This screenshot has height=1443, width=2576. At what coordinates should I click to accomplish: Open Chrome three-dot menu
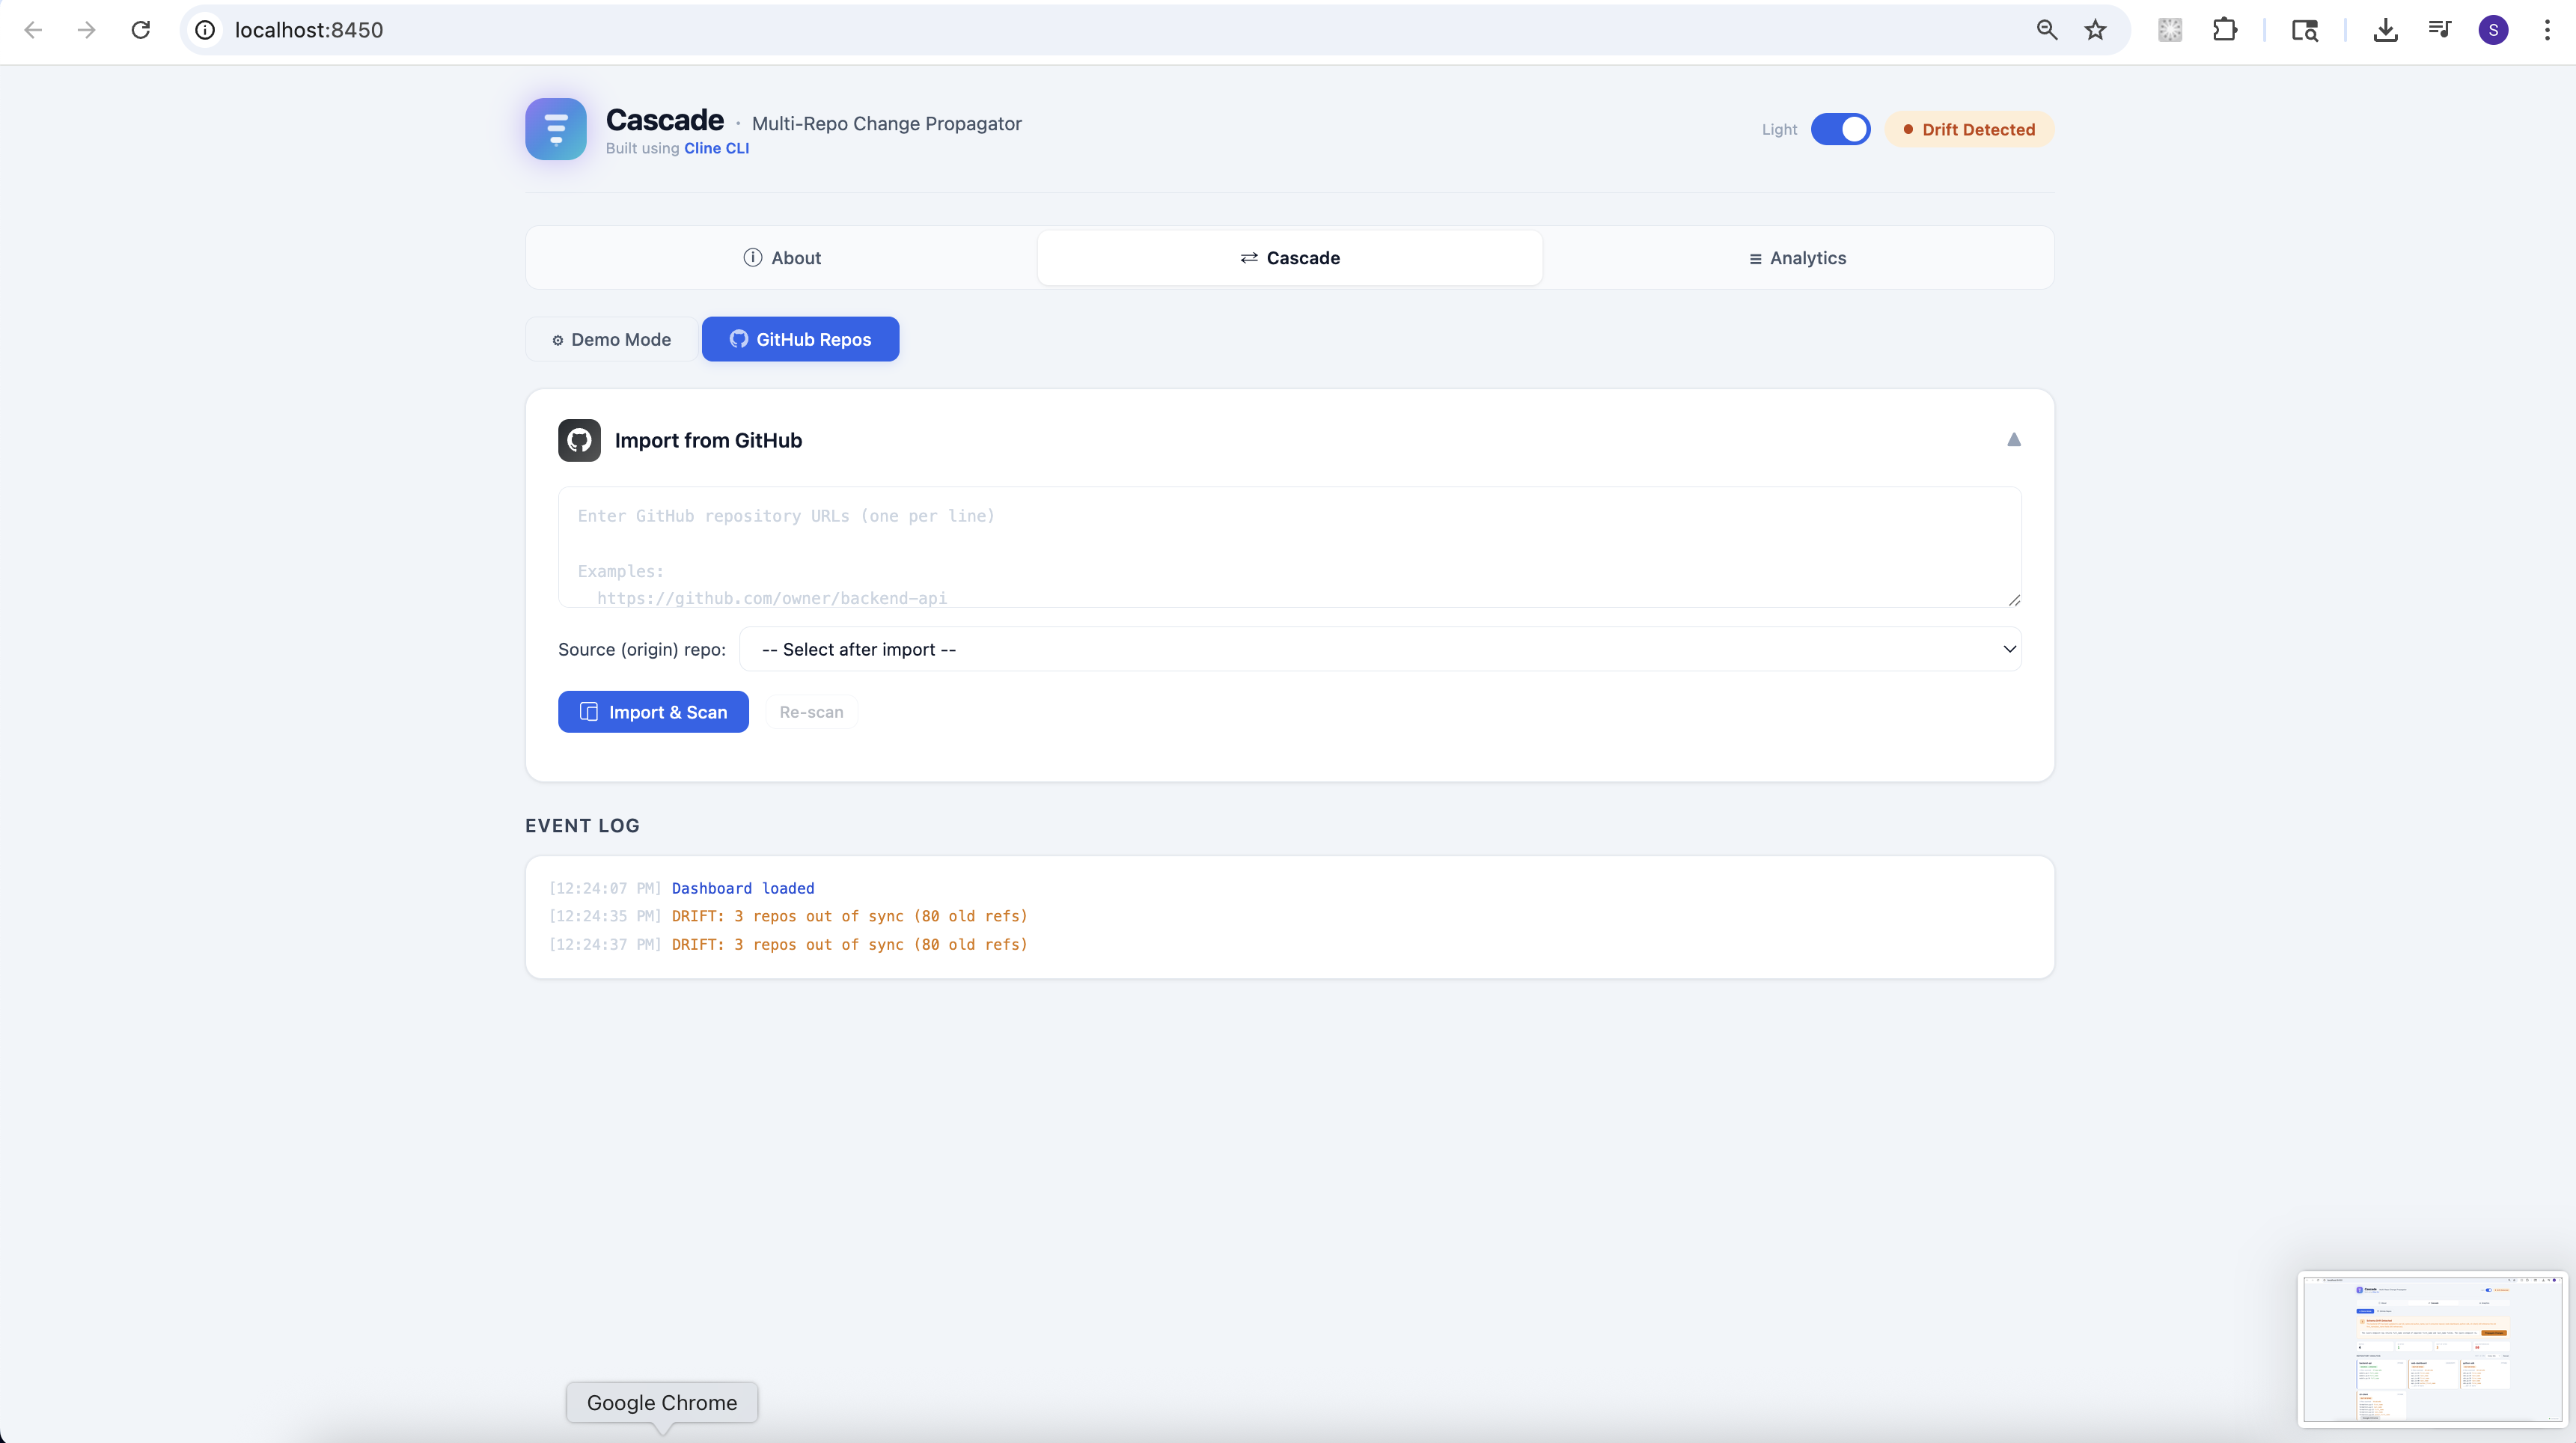pos(2546,30)
